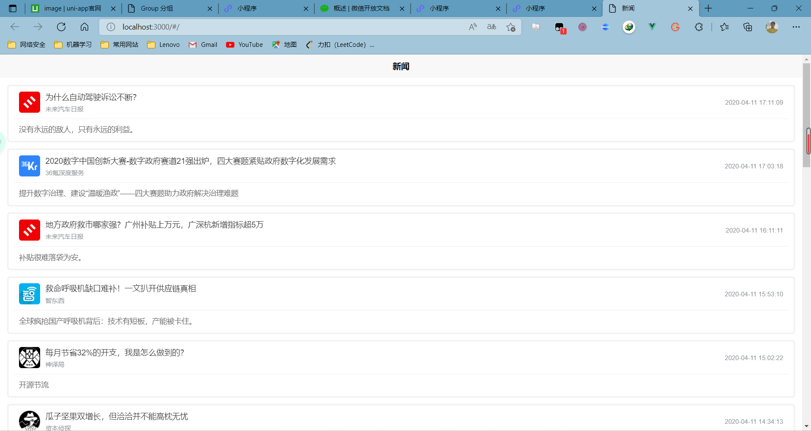Click source label 36氪深度服务
Screen dimensions: 811x431
[65, 173]
